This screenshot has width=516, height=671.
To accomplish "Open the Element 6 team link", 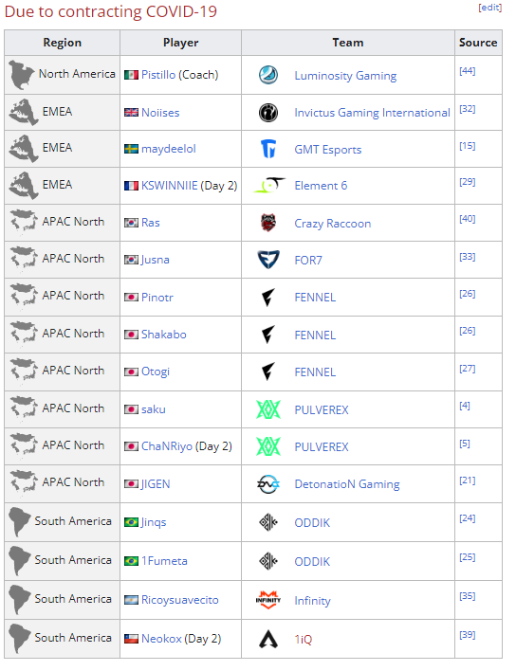I will (x=321, y=186).
